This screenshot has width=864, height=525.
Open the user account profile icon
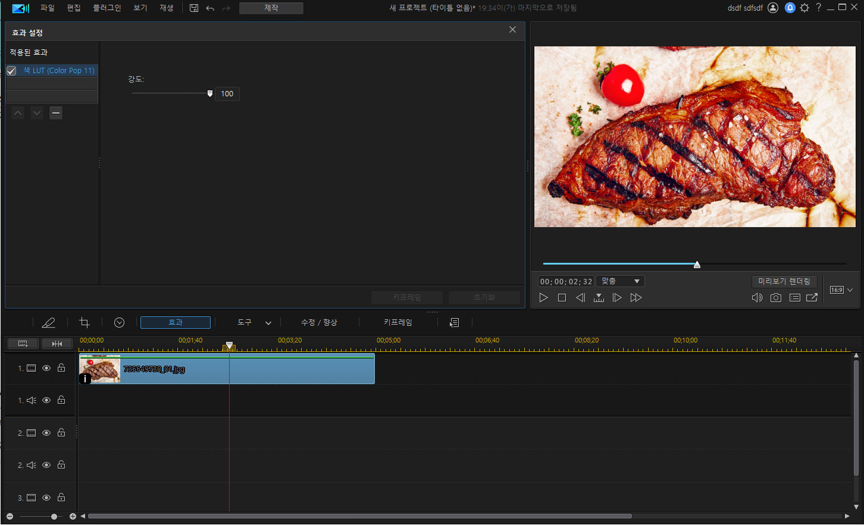(773, 8)
